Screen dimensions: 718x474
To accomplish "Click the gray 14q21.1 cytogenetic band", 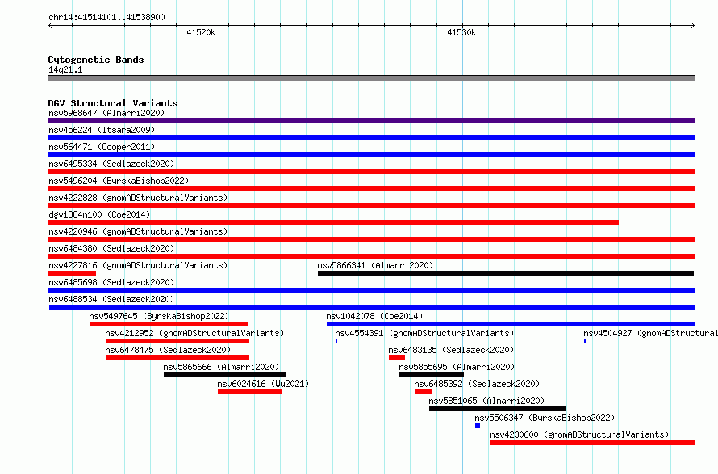I will coord(371,78).
